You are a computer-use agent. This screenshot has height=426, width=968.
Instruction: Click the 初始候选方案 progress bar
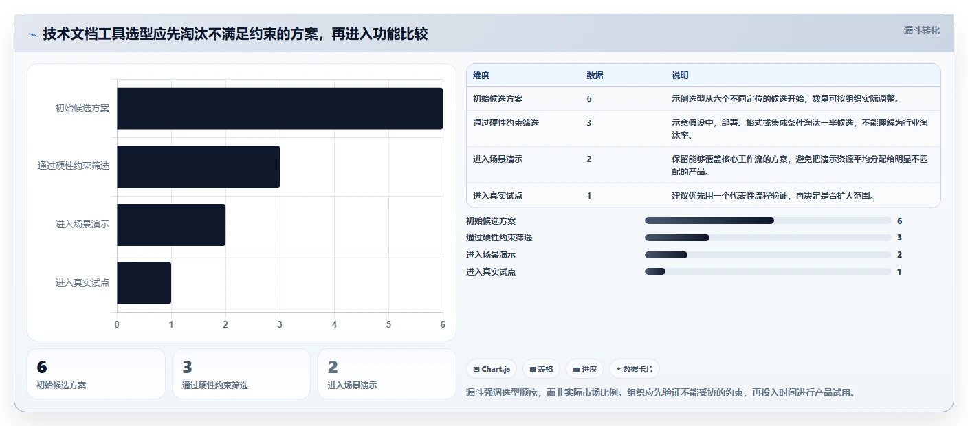point(768,221)
